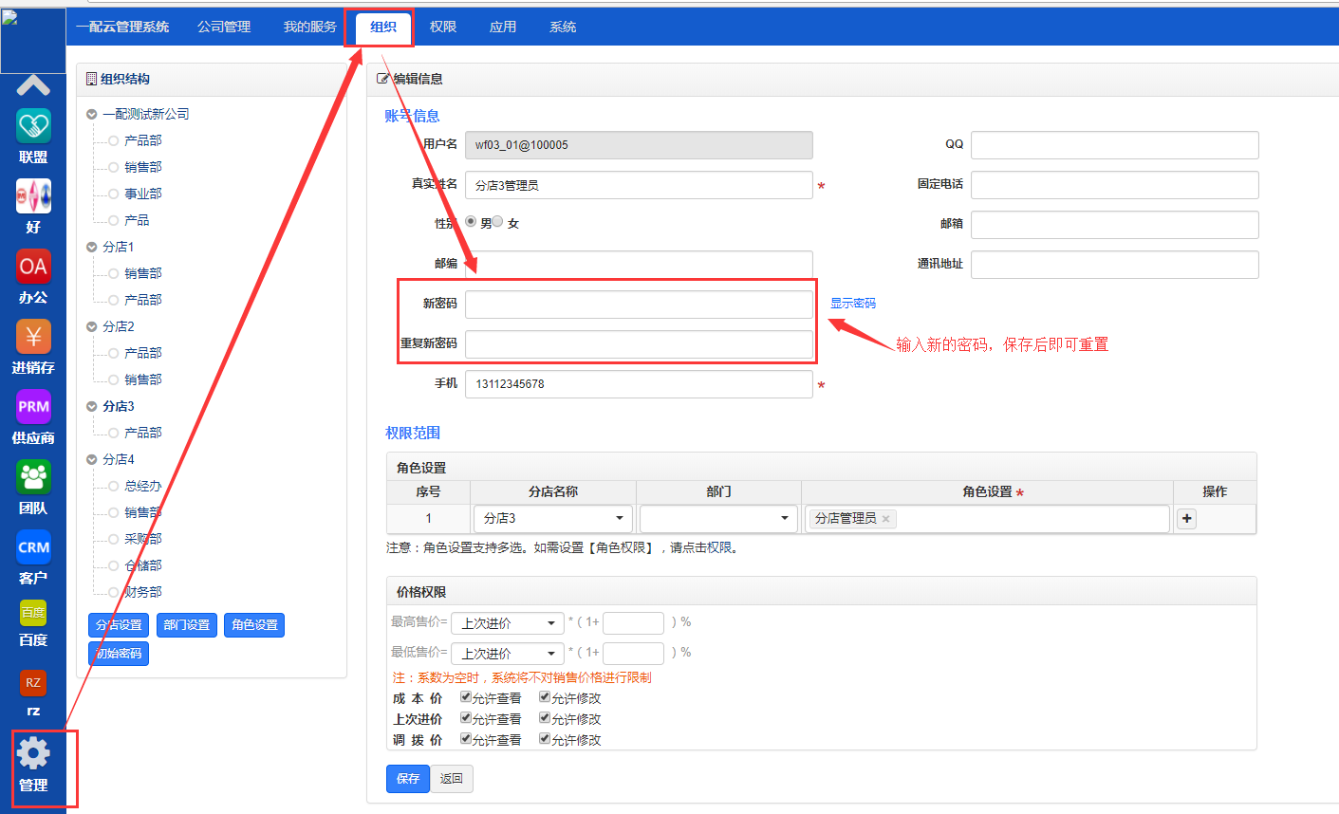The image size is (1339, 814).
Task: Toggle 成本价 允许查看 checkbox
Action: (466, 697)
